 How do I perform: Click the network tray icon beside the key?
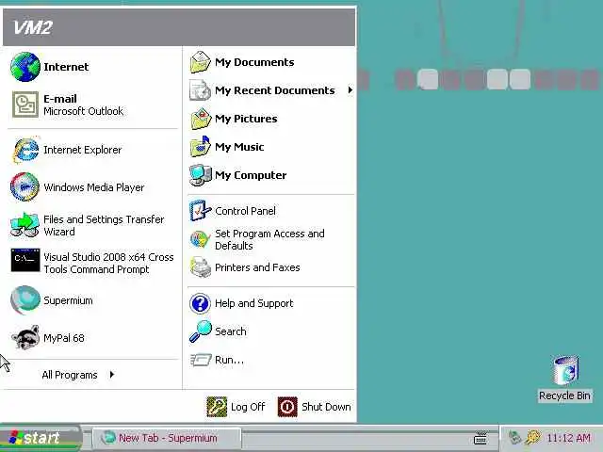point(515,437)
